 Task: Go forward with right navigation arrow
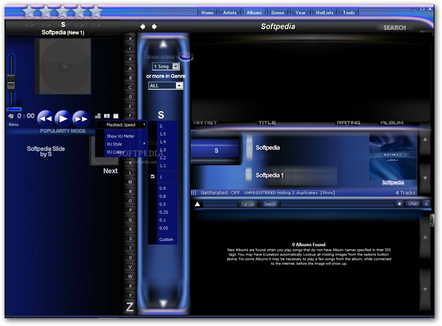point(154,26)
